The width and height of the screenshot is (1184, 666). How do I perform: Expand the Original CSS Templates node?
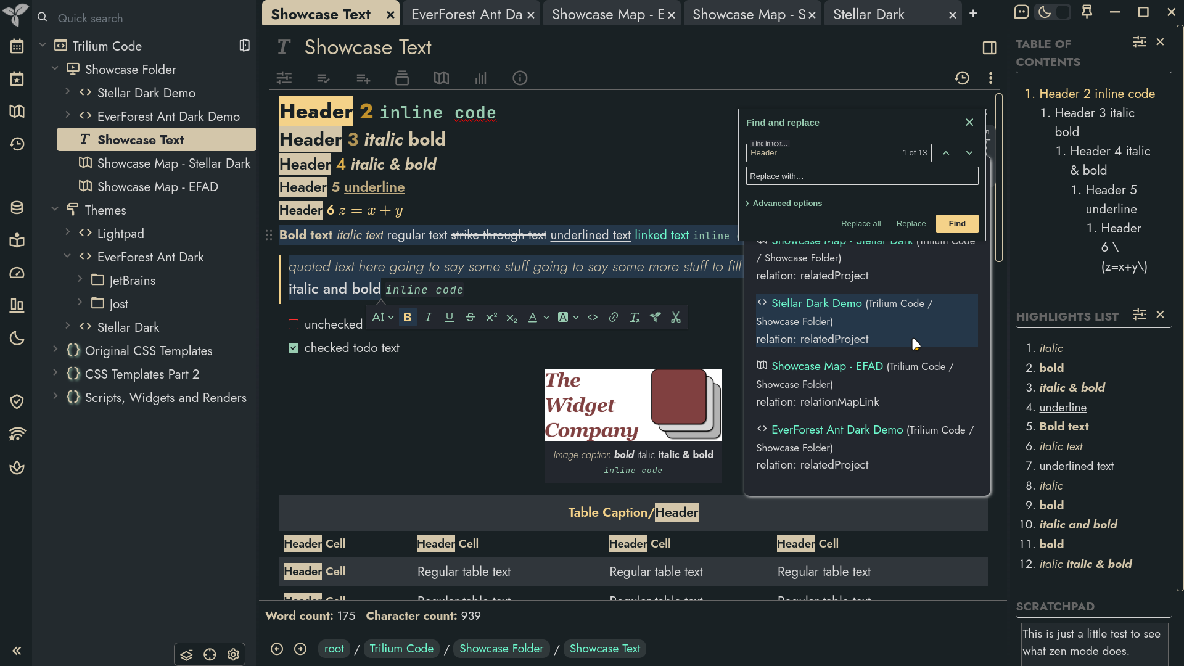(x=55, y=350)
